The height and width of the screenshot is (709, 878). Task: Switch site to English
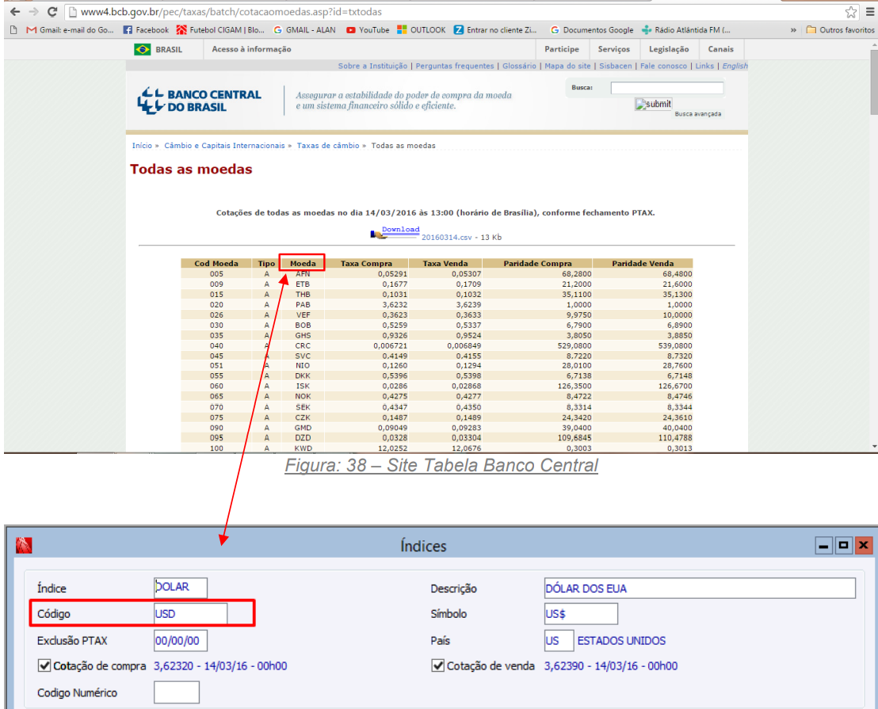[x=735, y=66]
